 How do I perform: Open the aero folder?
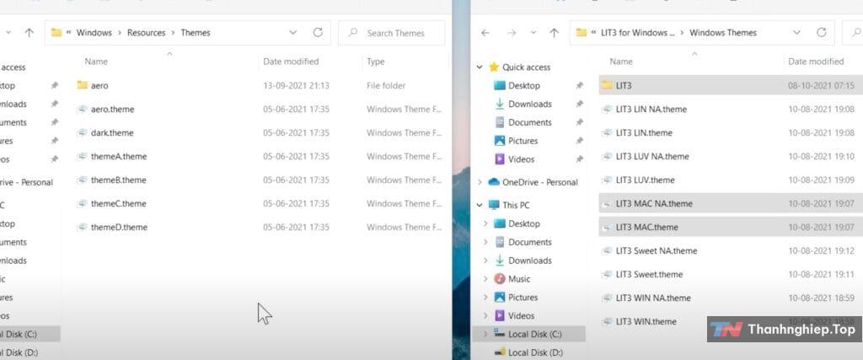point(99,85)
